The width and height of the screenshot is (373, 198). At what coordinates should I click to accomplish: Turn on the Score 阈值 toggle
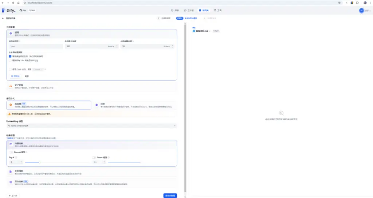[x=94, y=158]
